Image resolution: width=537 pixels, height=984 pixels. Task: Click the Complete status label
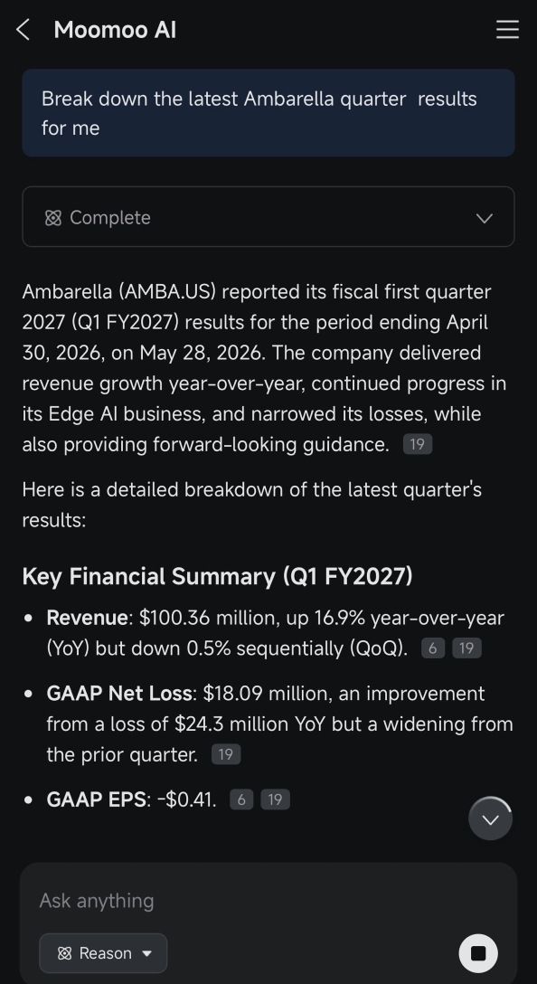point(109,218)
